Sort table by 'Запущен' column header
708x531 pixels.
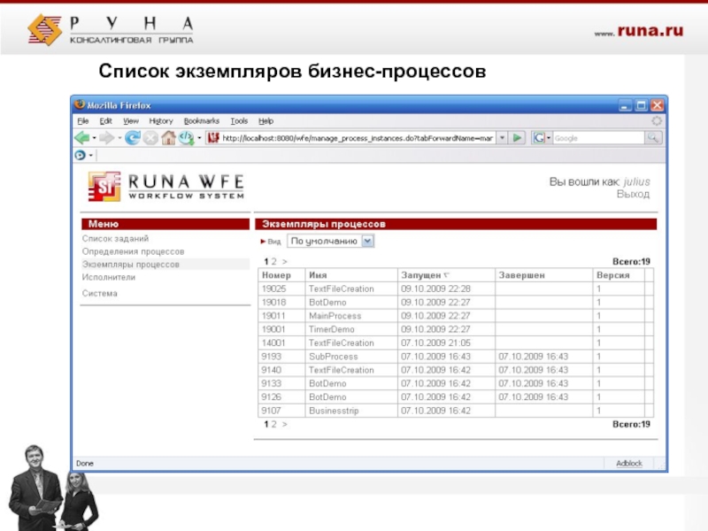tap(421, 275)
